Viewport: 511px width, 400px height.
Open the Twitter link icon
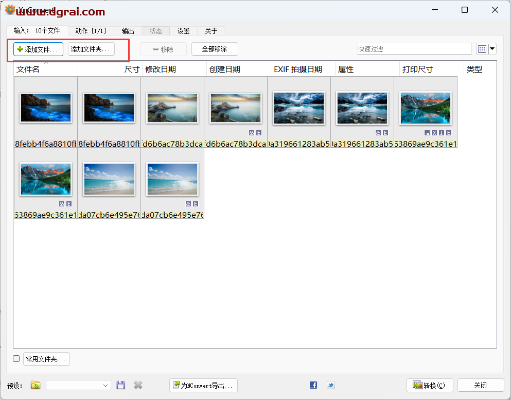click(331, 385)
